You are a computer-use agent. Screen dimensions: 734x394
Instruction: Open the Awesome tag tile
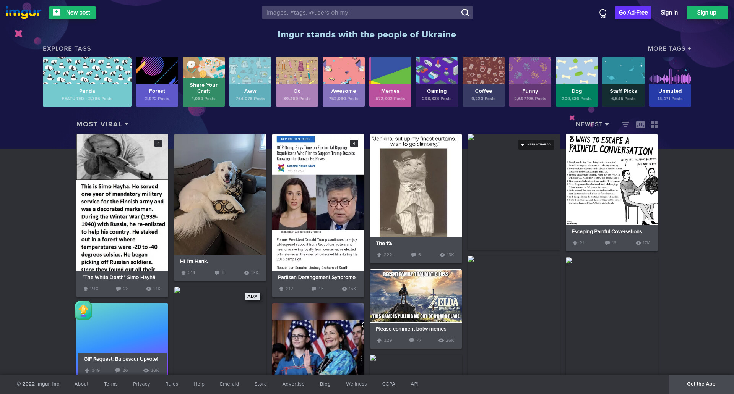[344, 82]
